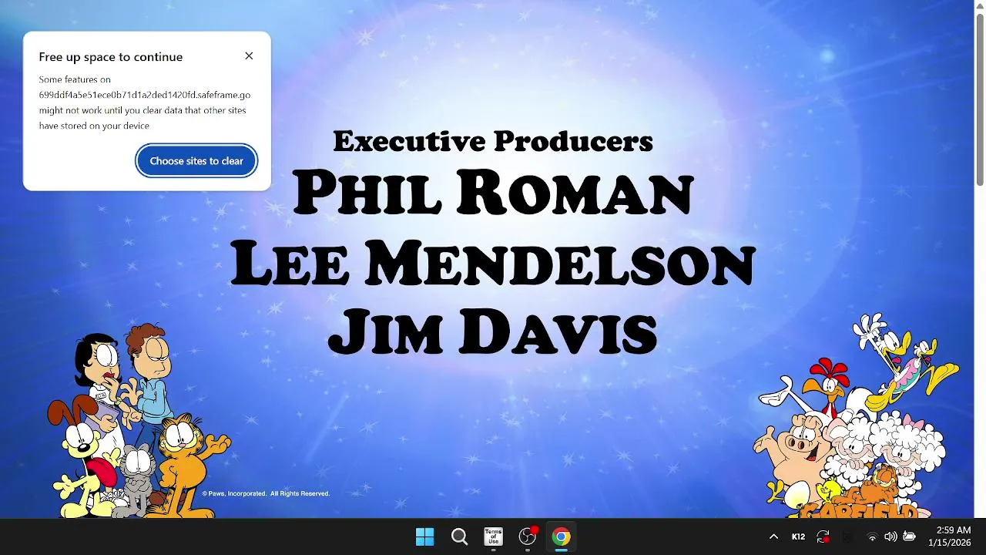Switch to OBS Studio in the taskbar
The height and width of the screenshot is (555, 986).
[528, 536]
